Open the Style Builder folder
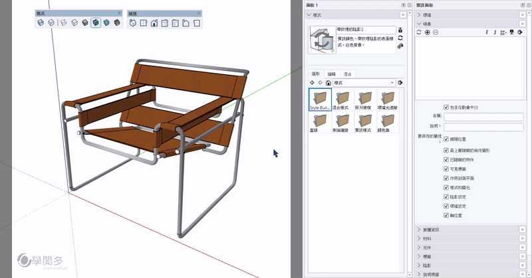The image size is (532, 278). [x=320, y=100]
